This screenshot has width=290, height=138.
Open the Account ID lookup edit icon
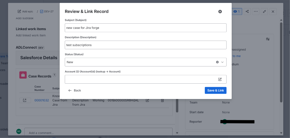(x=220, y=79)
